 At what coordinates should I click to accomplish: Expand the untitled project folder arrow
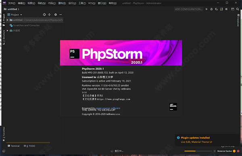(7, 20)
